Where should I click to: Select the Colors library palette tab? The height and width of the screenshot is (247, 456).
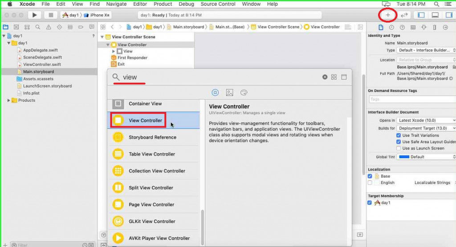(x=244, y=92)
